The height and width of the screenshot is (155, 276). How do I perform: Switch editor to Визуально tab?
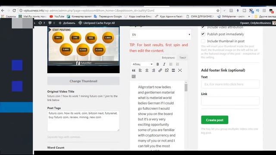click(x=168, y=58)
